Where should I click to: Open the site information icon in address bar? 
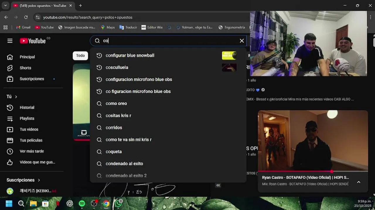(x=37, y=17)
